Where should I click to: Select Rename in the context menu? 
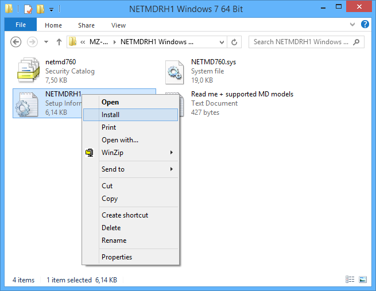[x=114, y=240]
